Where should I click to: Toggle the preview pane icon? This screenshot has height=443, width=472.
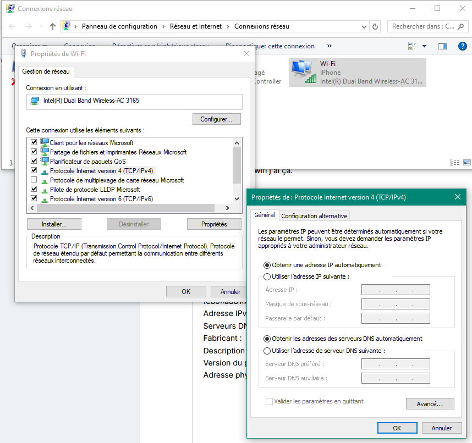click(442, 46)
